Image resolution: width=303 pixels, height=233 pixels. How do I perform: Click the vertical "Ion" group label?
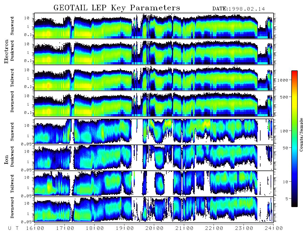pos(6,159)
